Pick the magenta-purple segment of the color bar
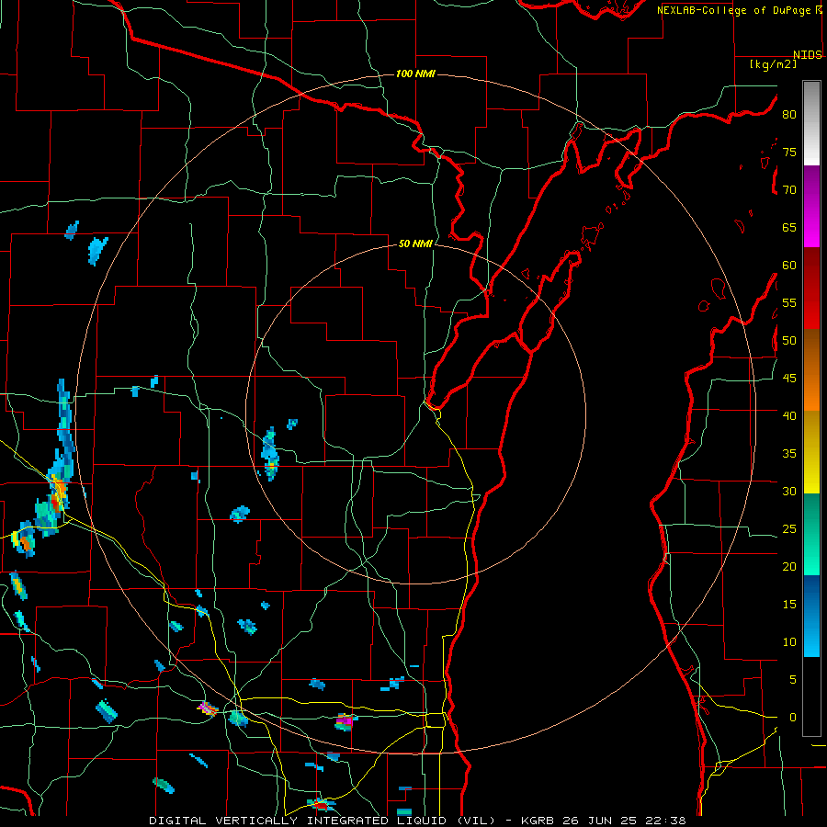This screenshot has height=827, width=827. (x=811, y=207)
